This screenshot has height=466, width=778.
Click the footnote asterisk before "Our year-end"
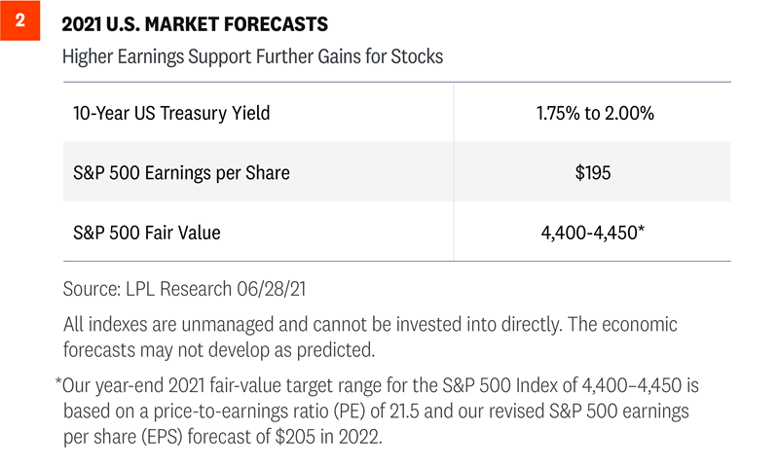tap(59, 383)
